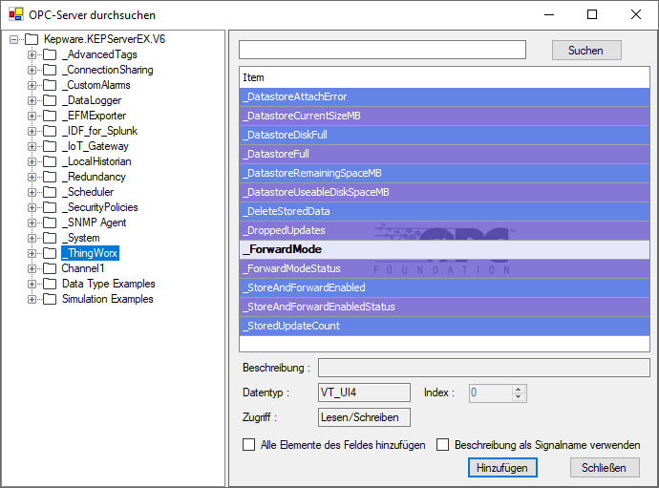Collapse the Kepware.KEPServerEX.V6 root node

(x=14, y=39)
